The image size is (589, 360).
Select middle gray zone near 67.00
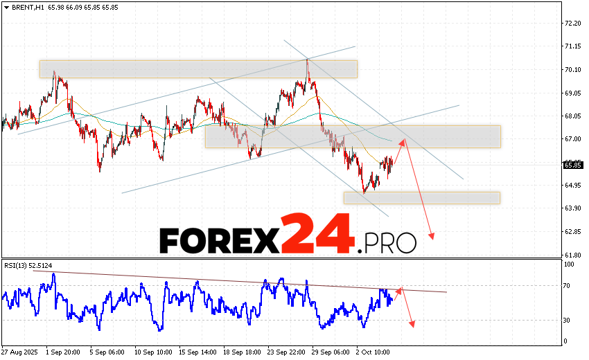coord(352,136)
